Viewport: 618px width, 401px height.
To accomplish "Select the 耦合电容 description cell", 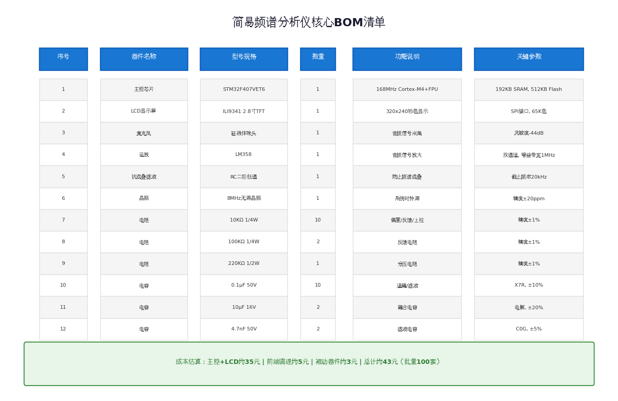I will pyautogui.click(x=407, y=307).
